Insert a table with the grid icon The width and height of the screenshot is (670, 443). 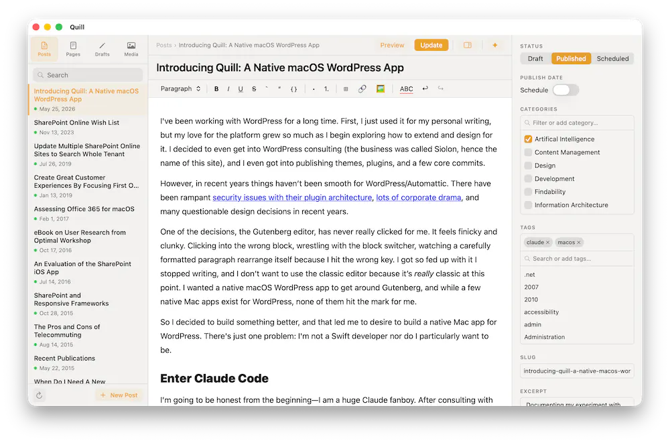tap(346, 89)
